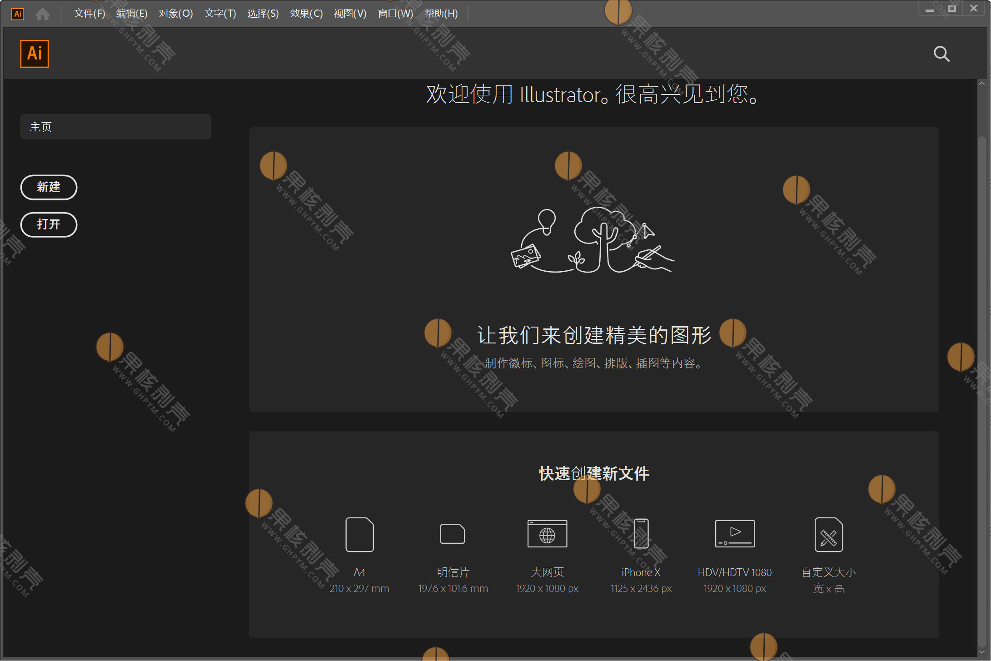This screenshot has height=661, width=991.
Task: Click the 新建 button
Action: [x=49, y=187]
